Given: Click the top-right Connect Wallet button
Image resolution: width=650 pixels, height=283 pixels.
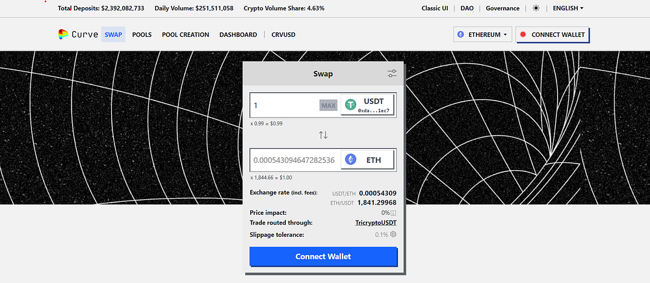Looking at the screenshot, I should tap(552, 35).
